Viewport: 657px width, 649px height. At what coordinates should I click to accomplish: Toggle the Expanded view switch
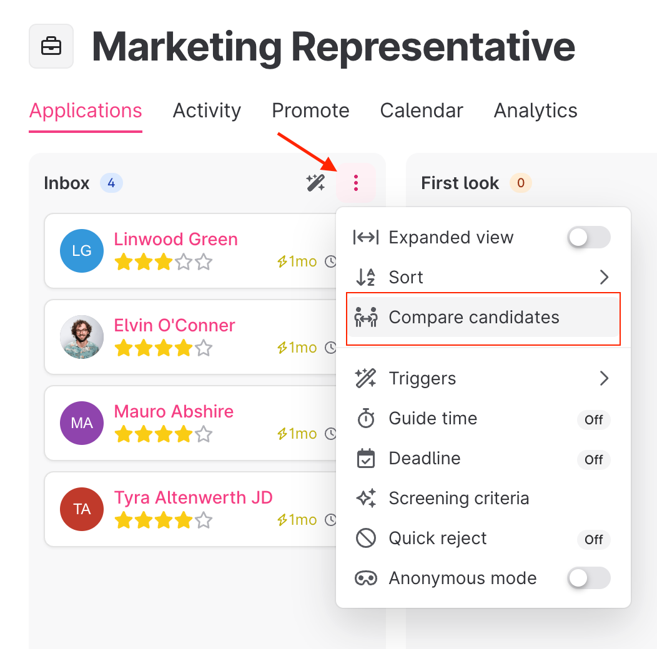coord(588,238)
